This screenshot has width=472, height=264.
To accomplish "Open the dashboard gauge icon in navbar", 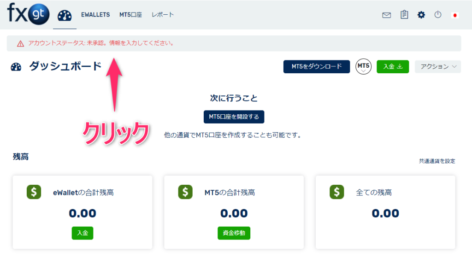I will (x=65, y=15).
